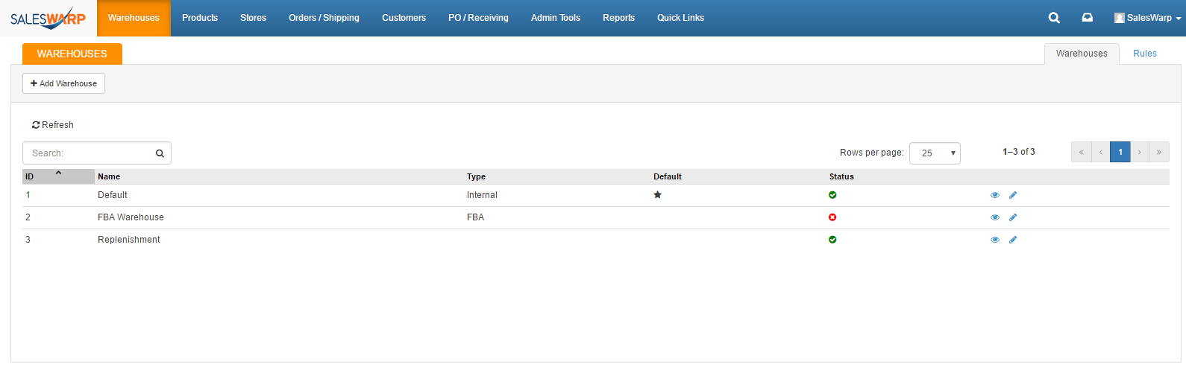Sort the table by the ID column
Screen dimensions: 1186x367
click(x=58, y=176)
